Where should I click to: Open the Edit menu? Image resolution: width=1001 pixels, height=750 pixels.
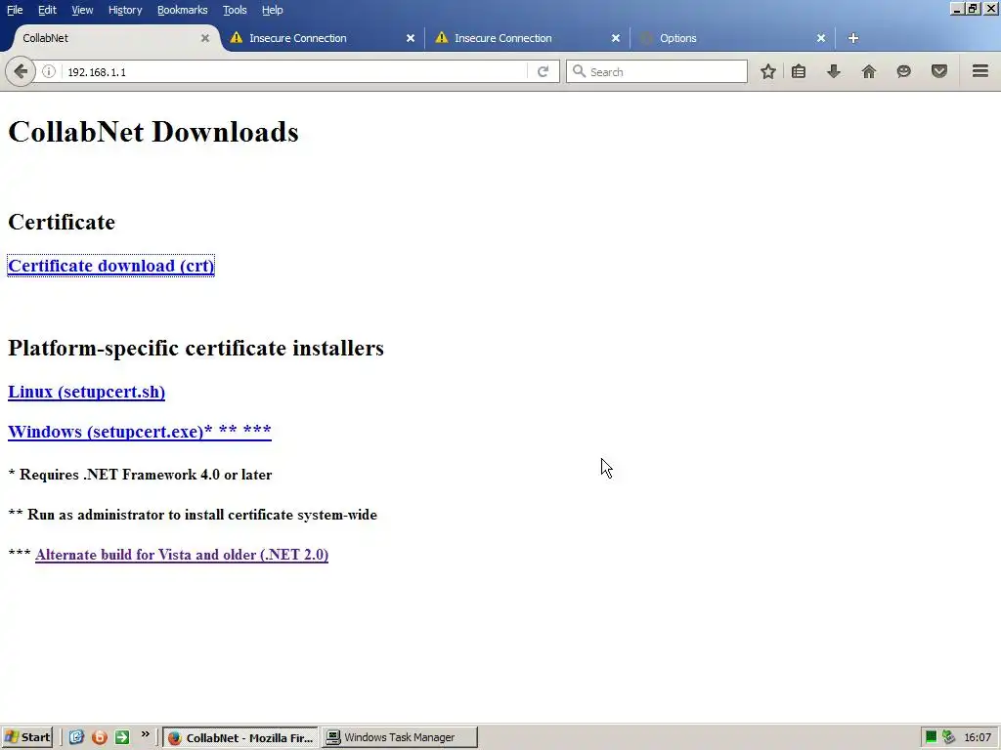click(47, 10)
